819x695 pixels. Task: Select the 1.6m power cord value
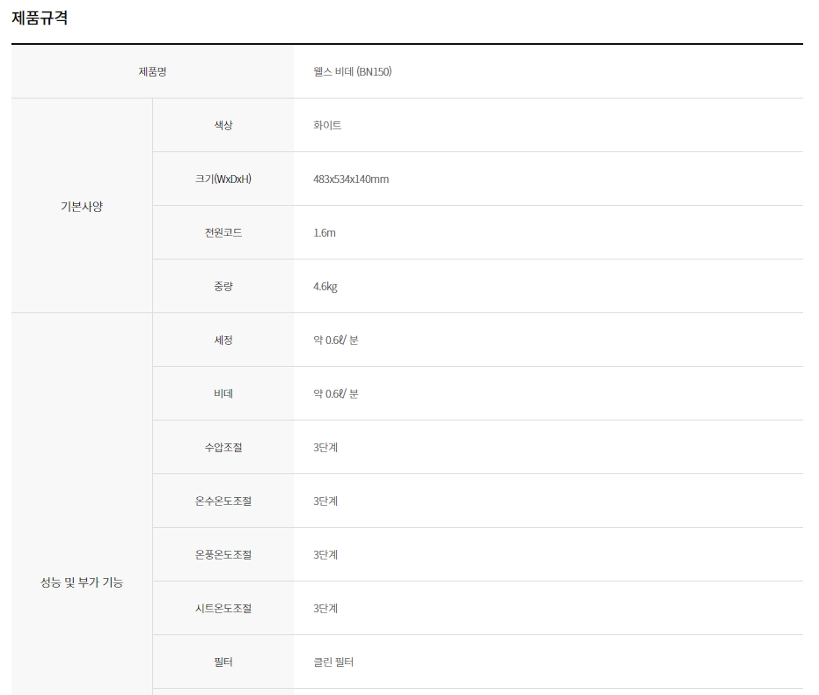coord(325,232)
